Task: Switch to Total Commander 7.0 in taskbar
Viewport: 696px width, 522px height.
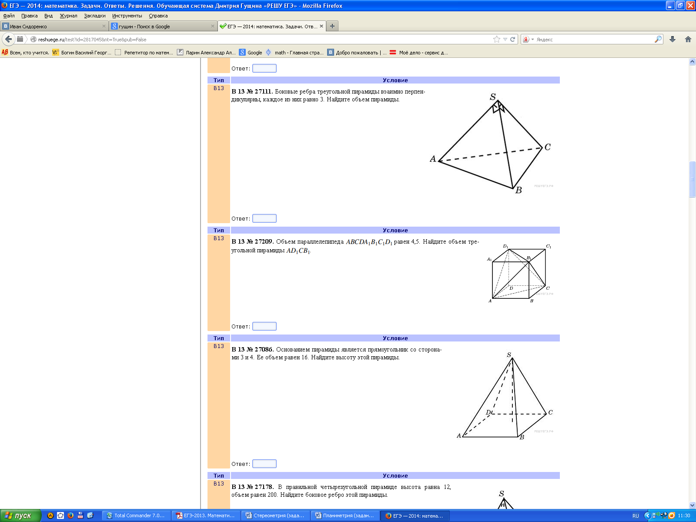Action: pyautogui.click(x=136, y=515)
